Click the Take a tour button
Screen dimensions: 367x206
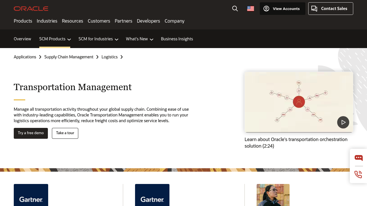(x=65, y=133)
